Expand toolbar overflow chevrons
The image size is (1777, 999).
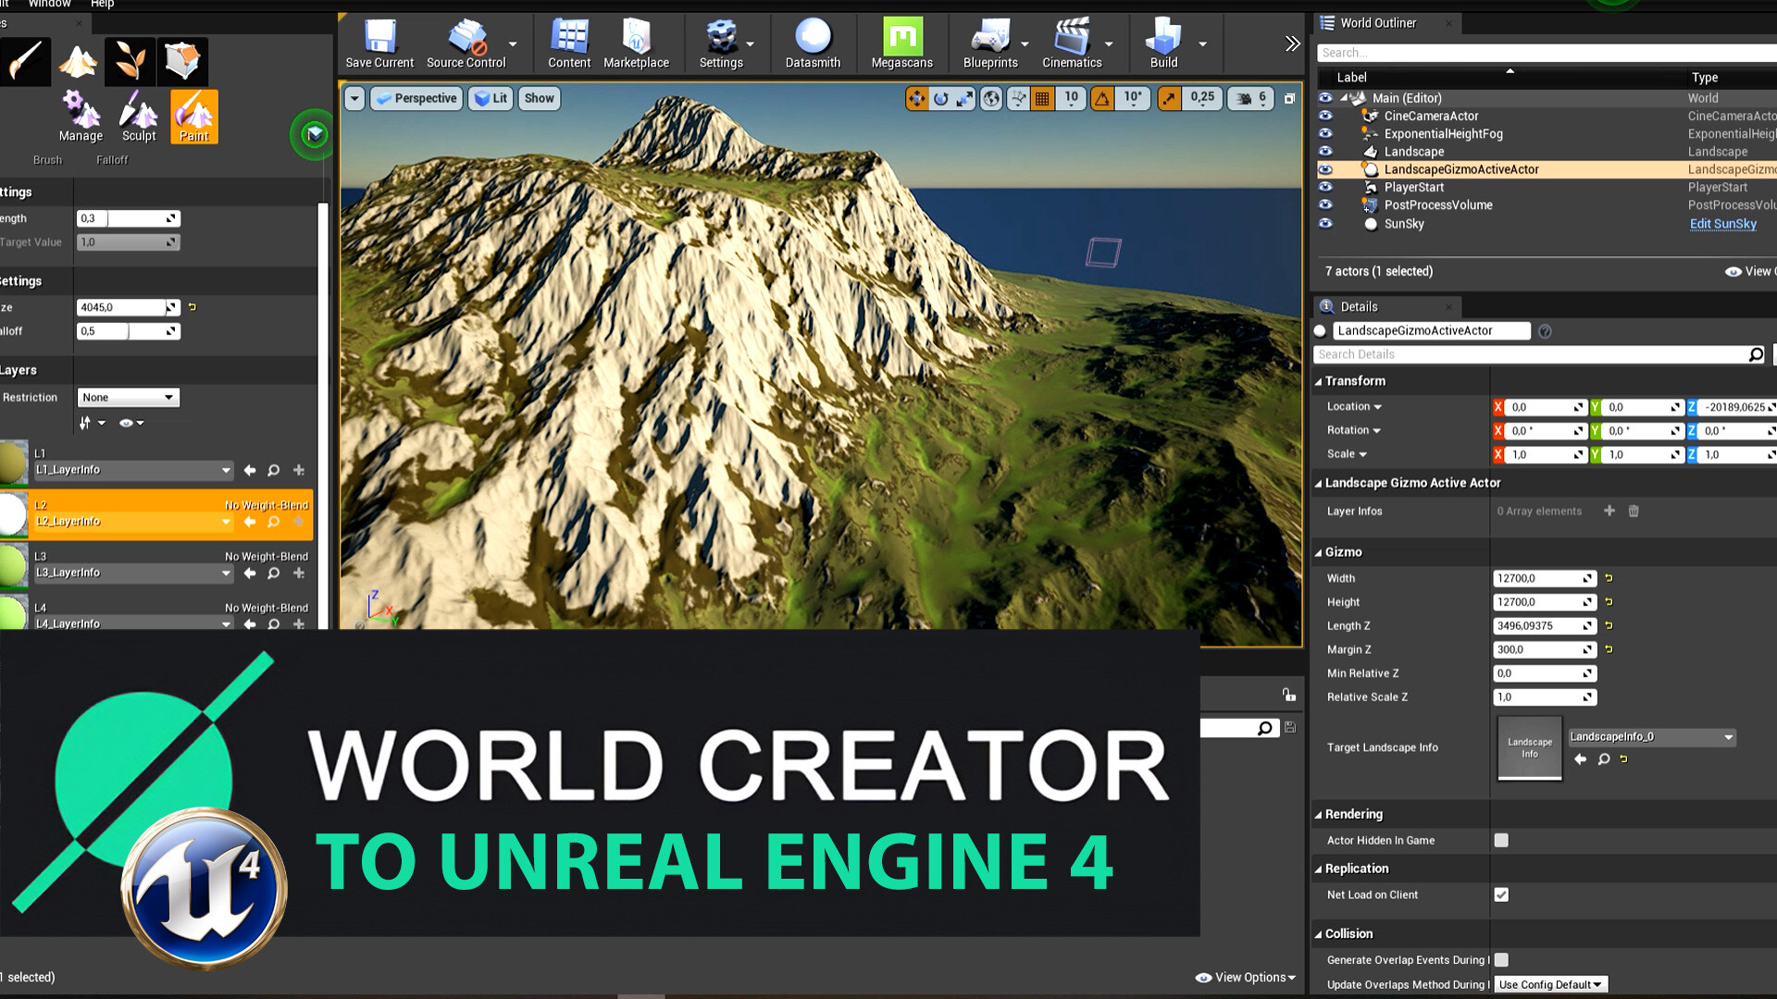click(1293, 43)
